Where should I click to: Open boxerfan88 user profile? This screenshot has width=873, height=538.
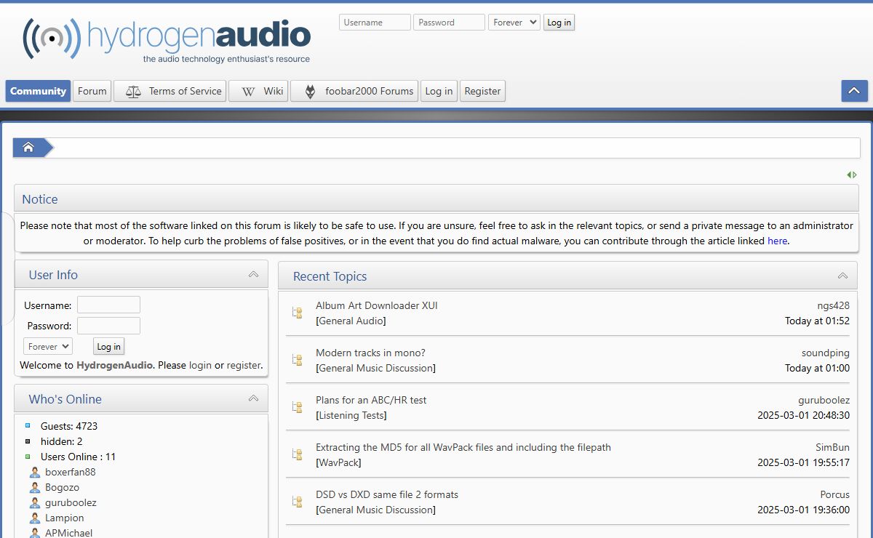tap(71, 472)
